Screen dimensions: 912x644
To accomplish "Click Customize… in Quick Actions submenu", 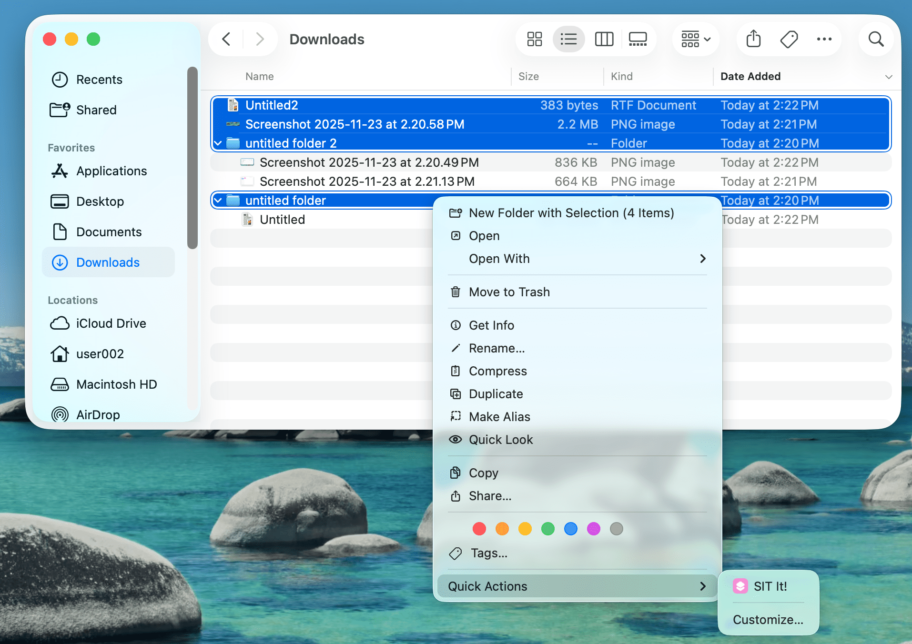I will click(x=768, y=620).
